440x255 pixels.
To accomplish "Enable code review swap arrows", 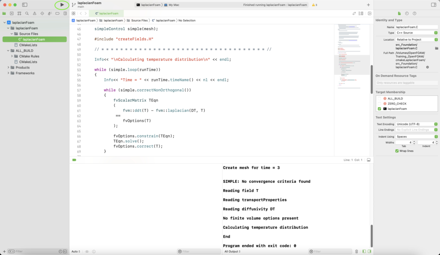I will pos(354,14).
